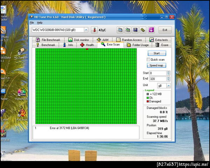Screen dimensions: 210x168
Task: Click the copy screenshot to clipboard icon
Action: 128,30
